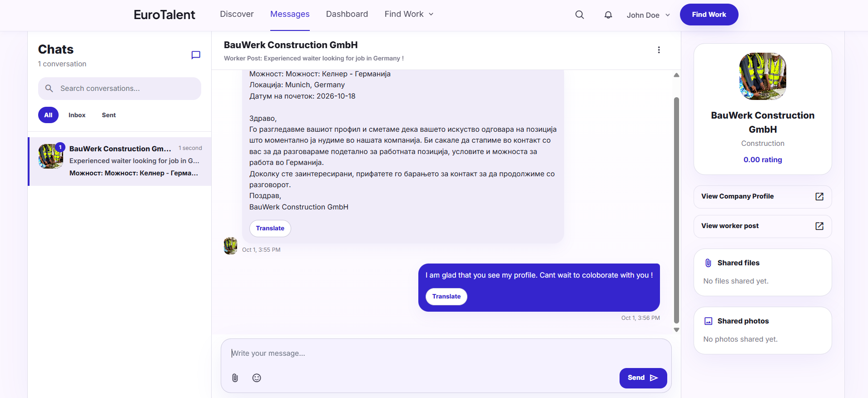Image resolution: width=868 pixels, height=398 pixels.
Task: Expand the John Doe account dropdown
Action: click(x=648, y=15)
